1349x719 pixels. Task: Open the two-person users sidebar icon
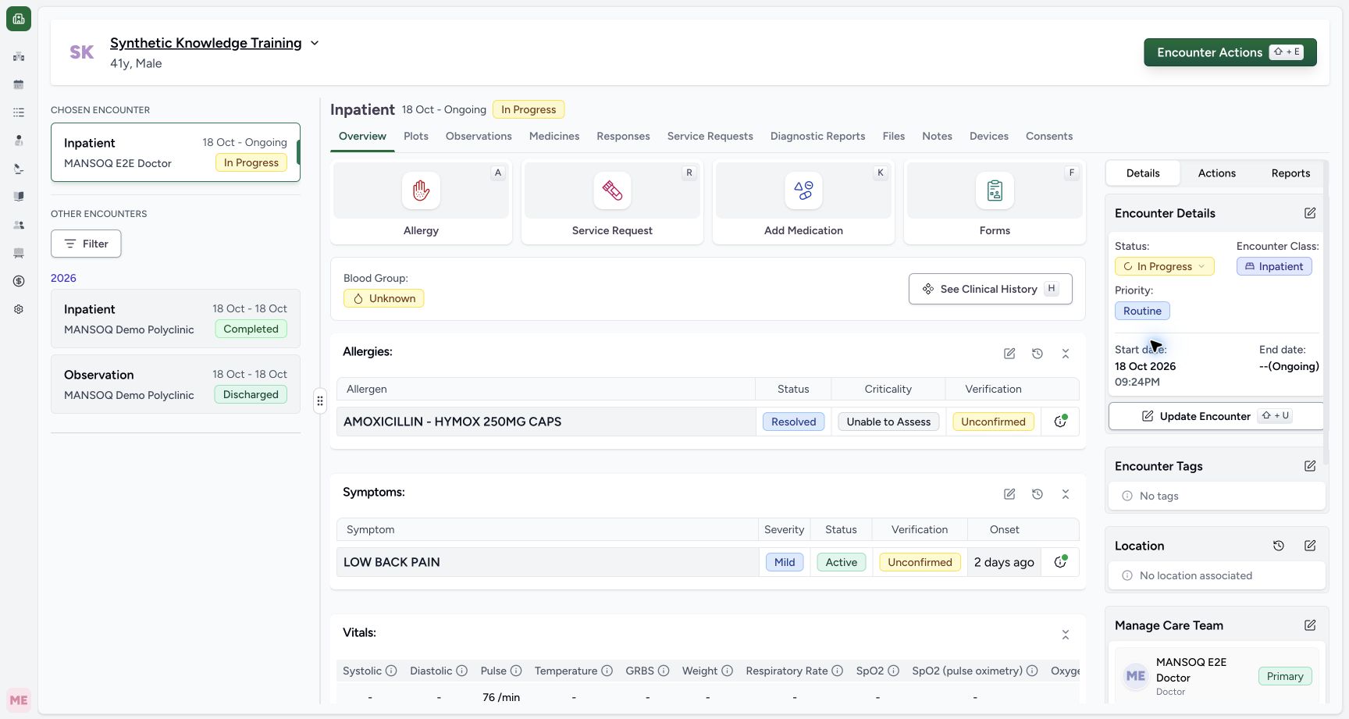tap(19, 225)
